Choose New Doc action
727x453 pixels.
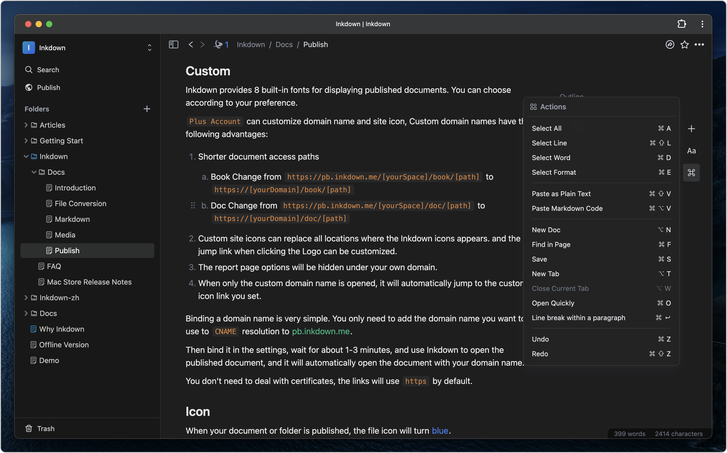(601, 230)
